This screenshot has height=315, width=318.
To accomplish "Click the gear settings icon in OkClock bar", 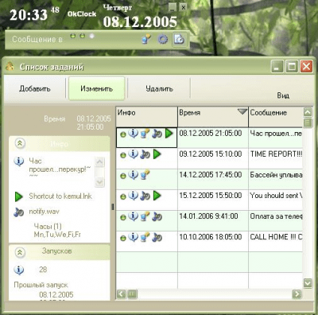I will 163,39.
